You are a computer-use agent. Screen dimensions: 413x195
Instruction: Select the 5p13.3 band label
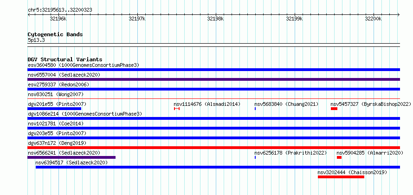[x=36, y=40]
